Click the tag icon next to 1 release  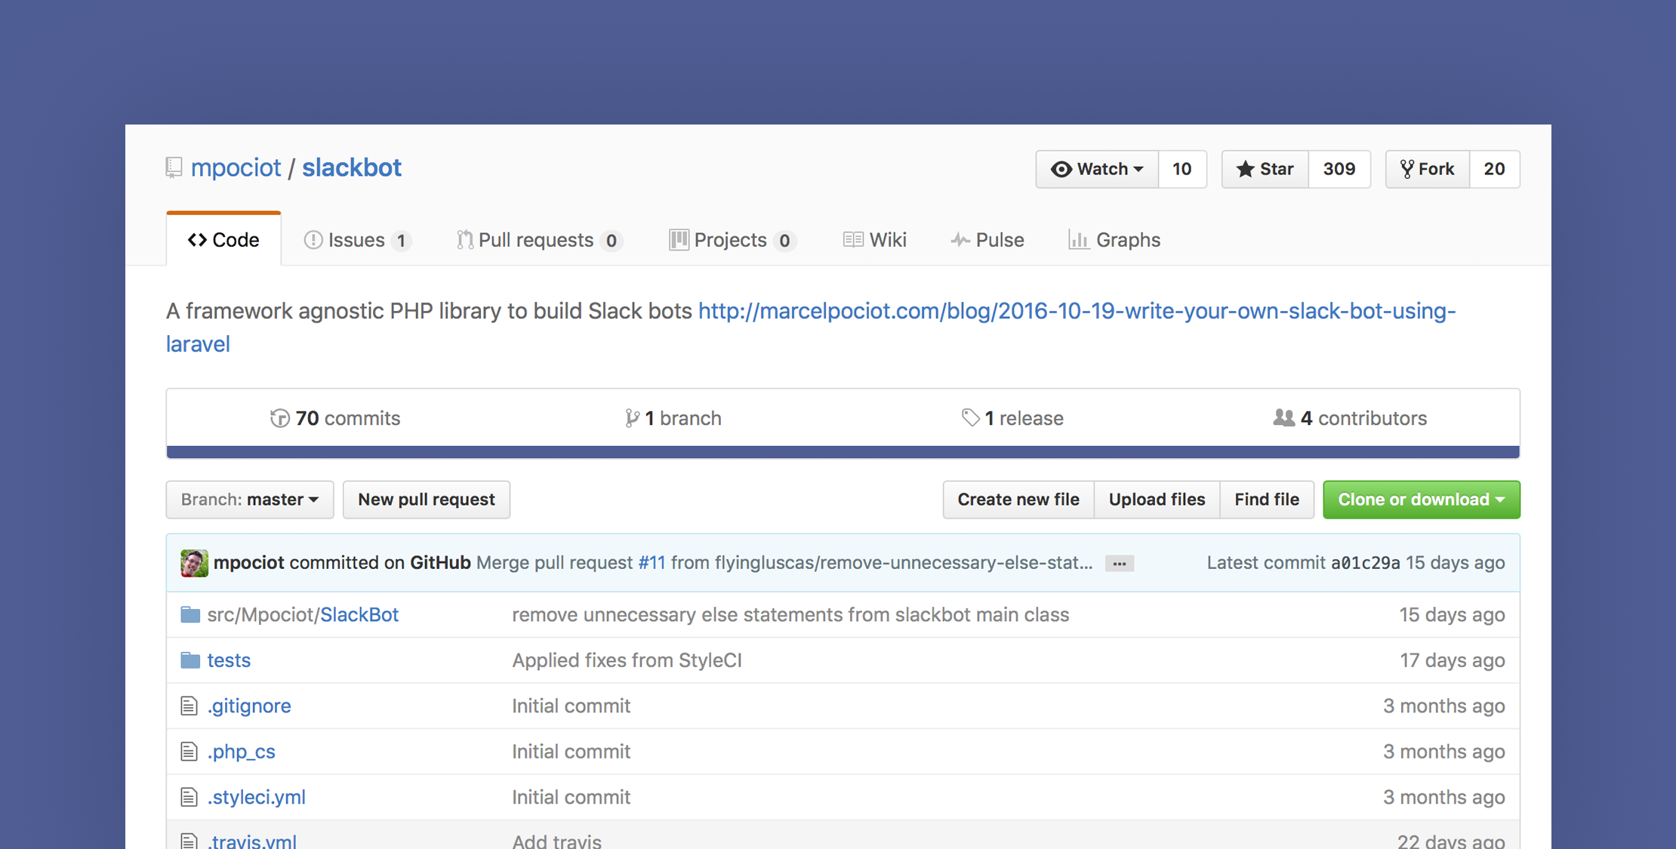(970, 417)
